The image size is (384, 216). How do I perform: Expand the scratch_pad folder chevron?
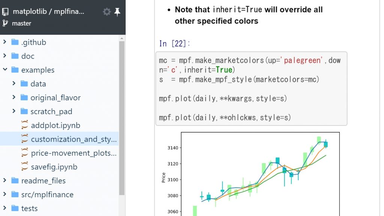(x=14, y=111)
